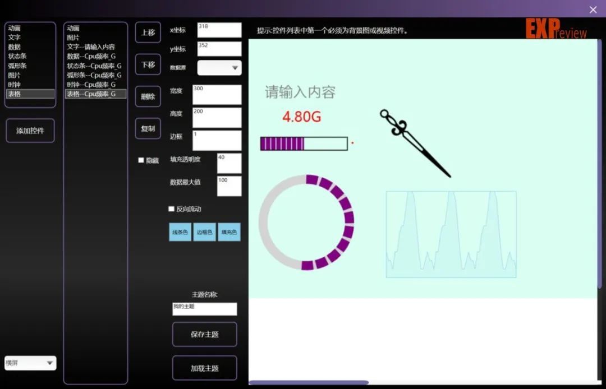Select 弧形条--Cpu频率_G list entry
Viewport: 606px width, 389px height.
[x=95, y=75]
